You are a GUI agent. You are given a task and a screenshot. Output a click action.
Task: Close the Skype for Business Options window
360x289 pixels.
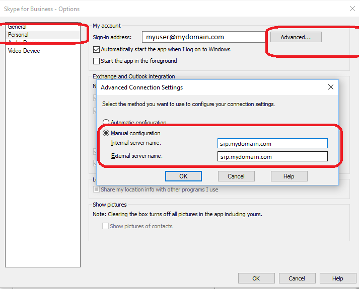click(352, 9)
